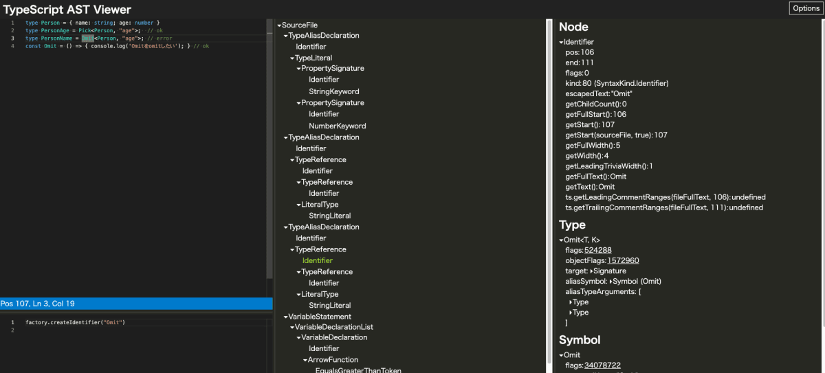
Task: Click escapedText:"Omit" property row
Action: click(599, 93)
